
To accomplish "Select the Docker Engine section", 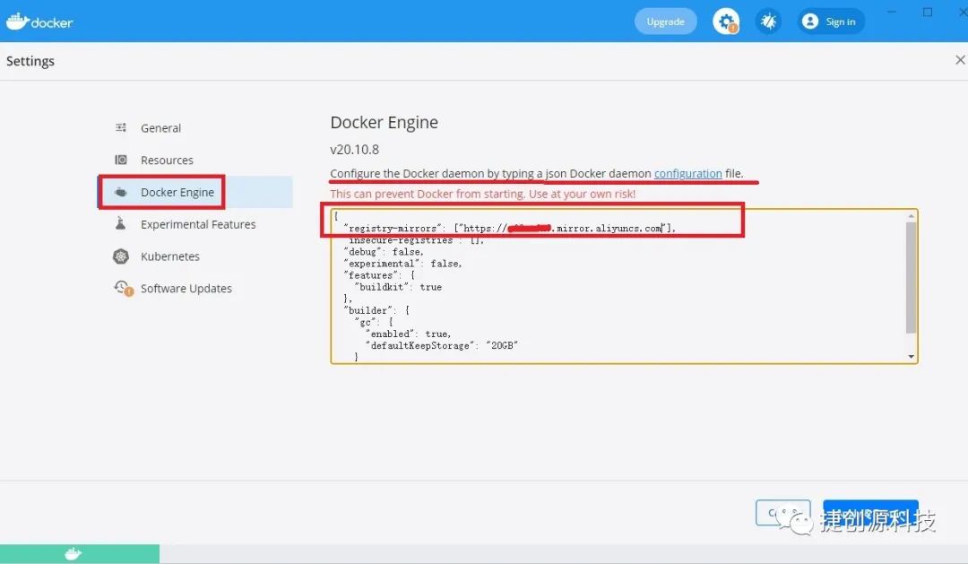I will [x=194, y=192].
